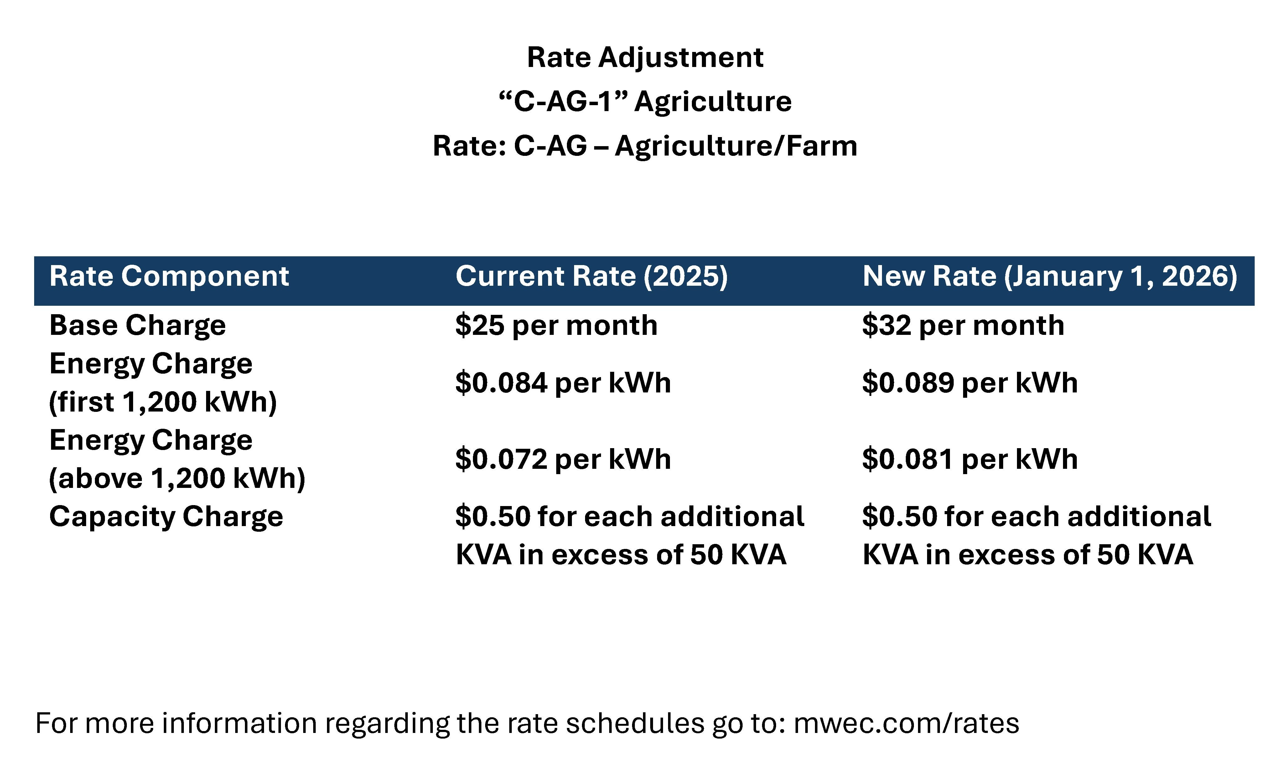Click the "$0.072 per kWh" cell
The height and width of the screenshot is (778, 1286).
[x=563, y=459]
